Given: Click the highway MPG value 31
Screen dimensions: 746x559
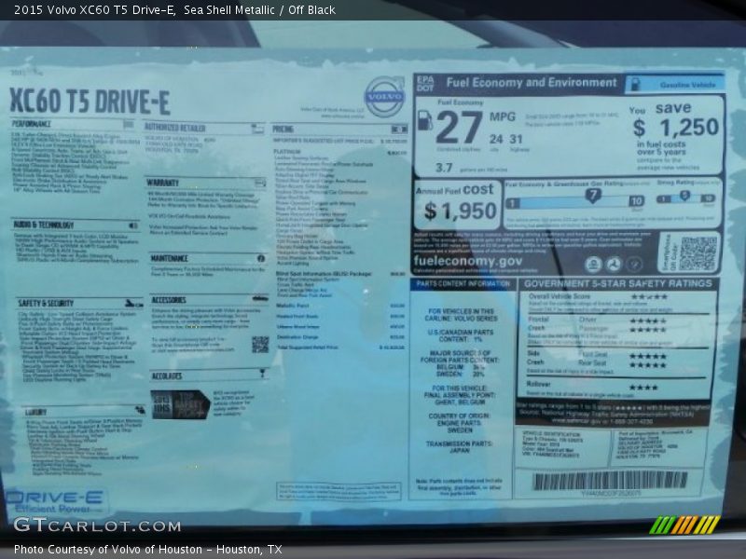Looking at the screenshot, I should [x=517, y=139].
